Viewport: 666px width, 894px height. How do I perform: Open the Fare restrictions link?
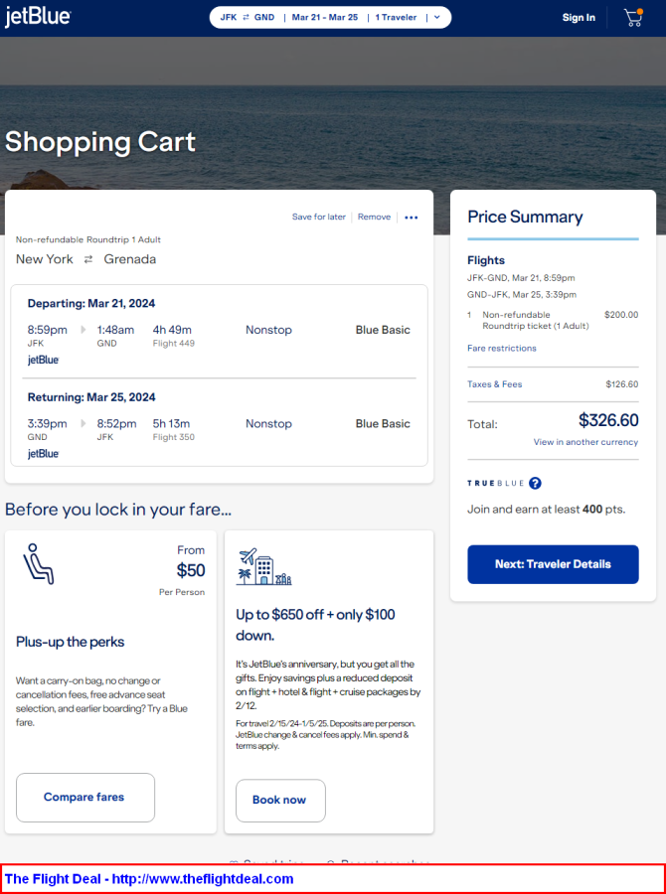[502, 349]
